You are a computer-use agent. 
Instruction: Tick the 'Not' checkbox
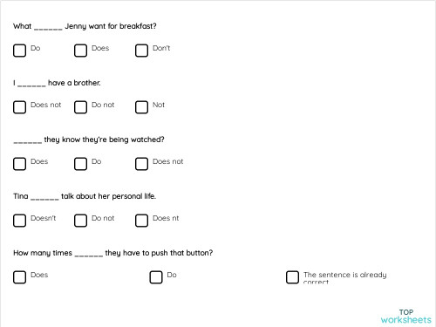pos(141,107)
